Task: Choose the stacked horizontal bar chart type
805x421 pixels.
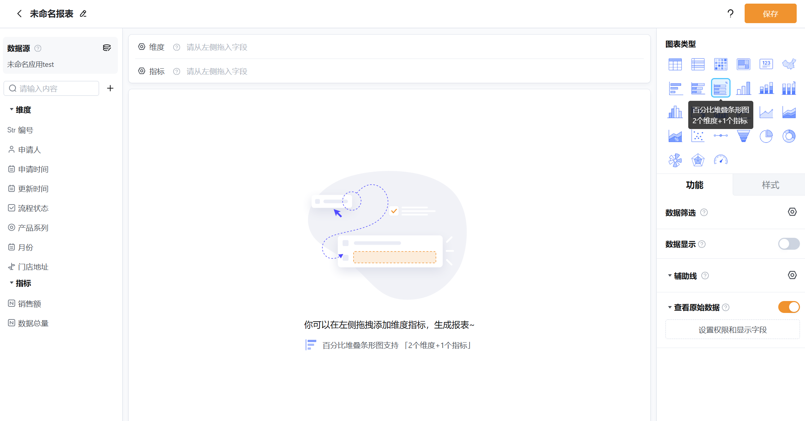Action: [x=698, y=88]
